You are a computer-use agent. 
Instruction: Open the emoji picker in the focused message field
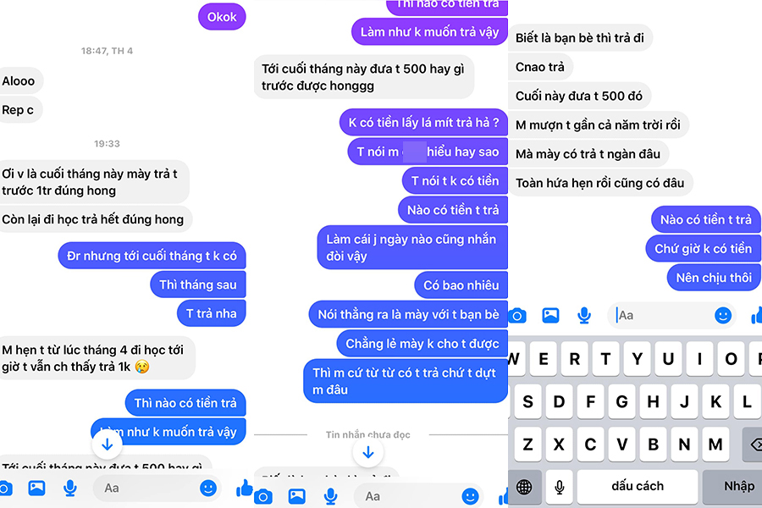(x=723, y=316)
